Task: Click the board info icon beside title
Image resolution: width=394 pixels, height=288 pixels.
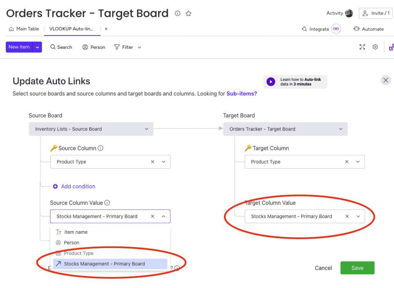Action: point(177,13)
